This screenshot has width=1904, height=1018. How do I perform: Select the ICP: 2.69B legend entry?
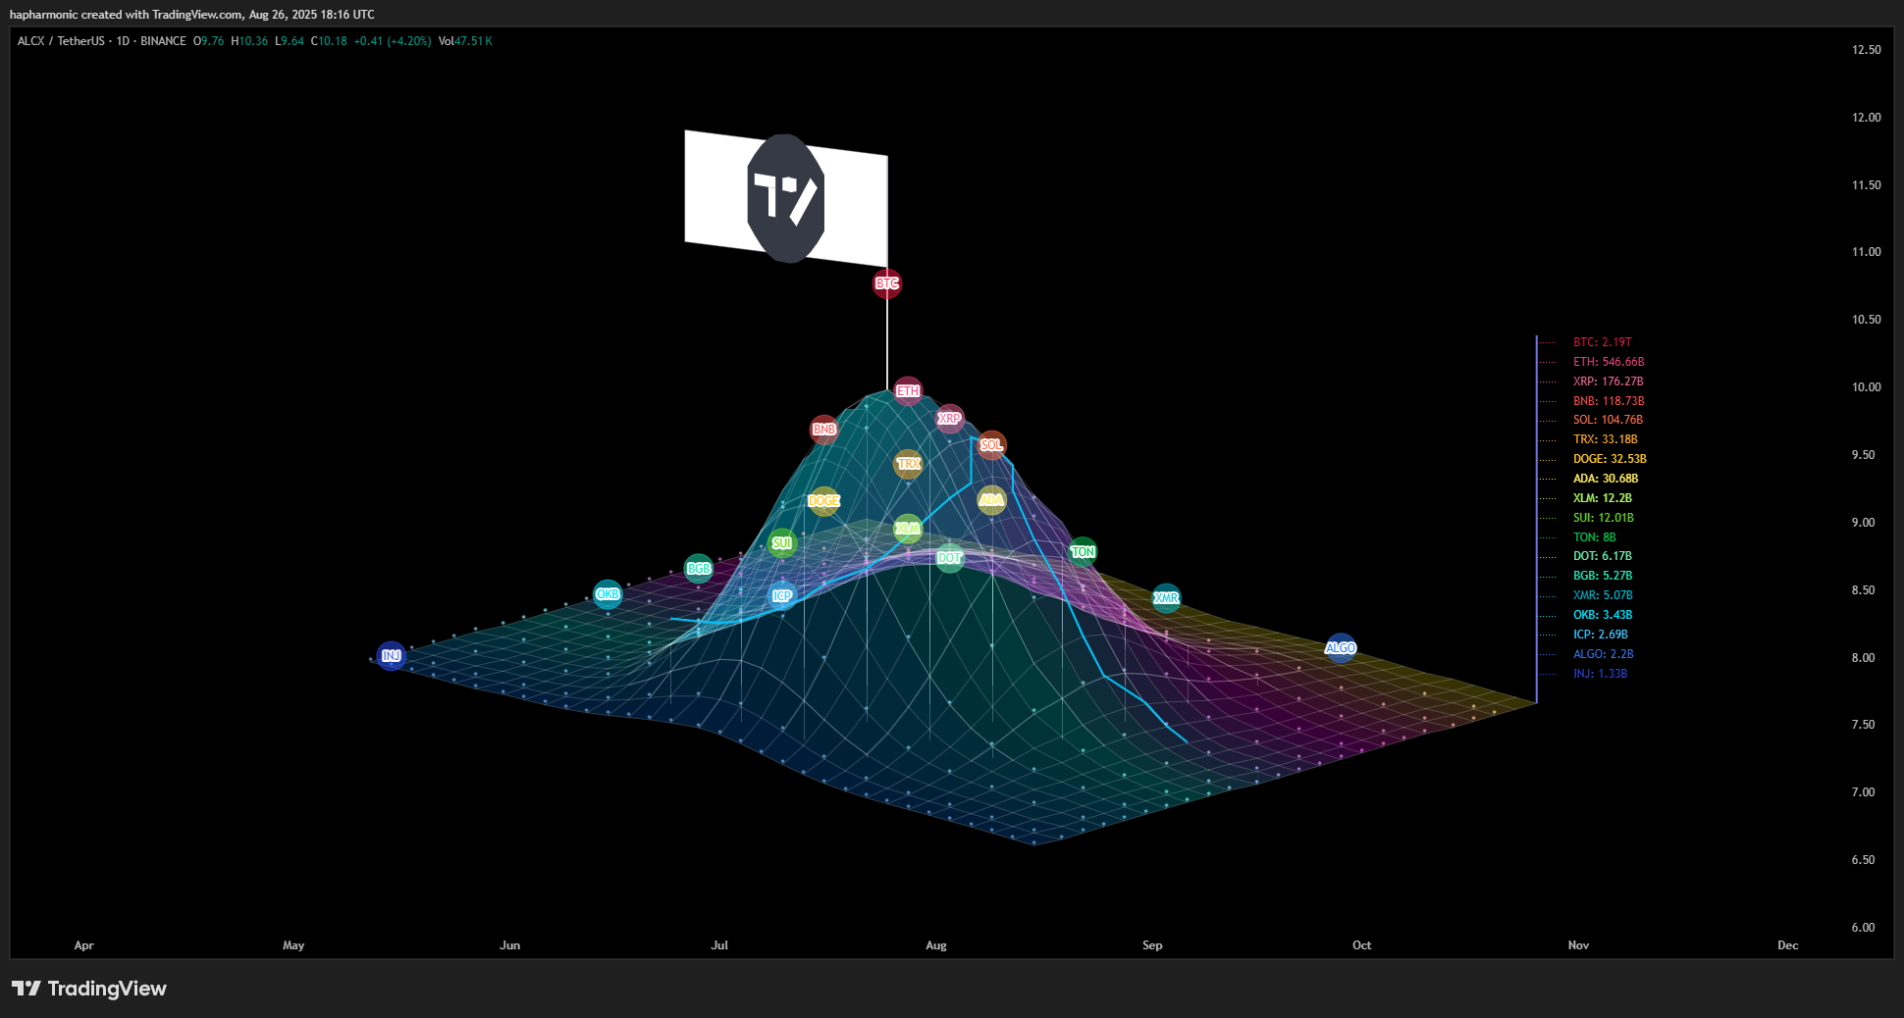[x=1600, y=635]
